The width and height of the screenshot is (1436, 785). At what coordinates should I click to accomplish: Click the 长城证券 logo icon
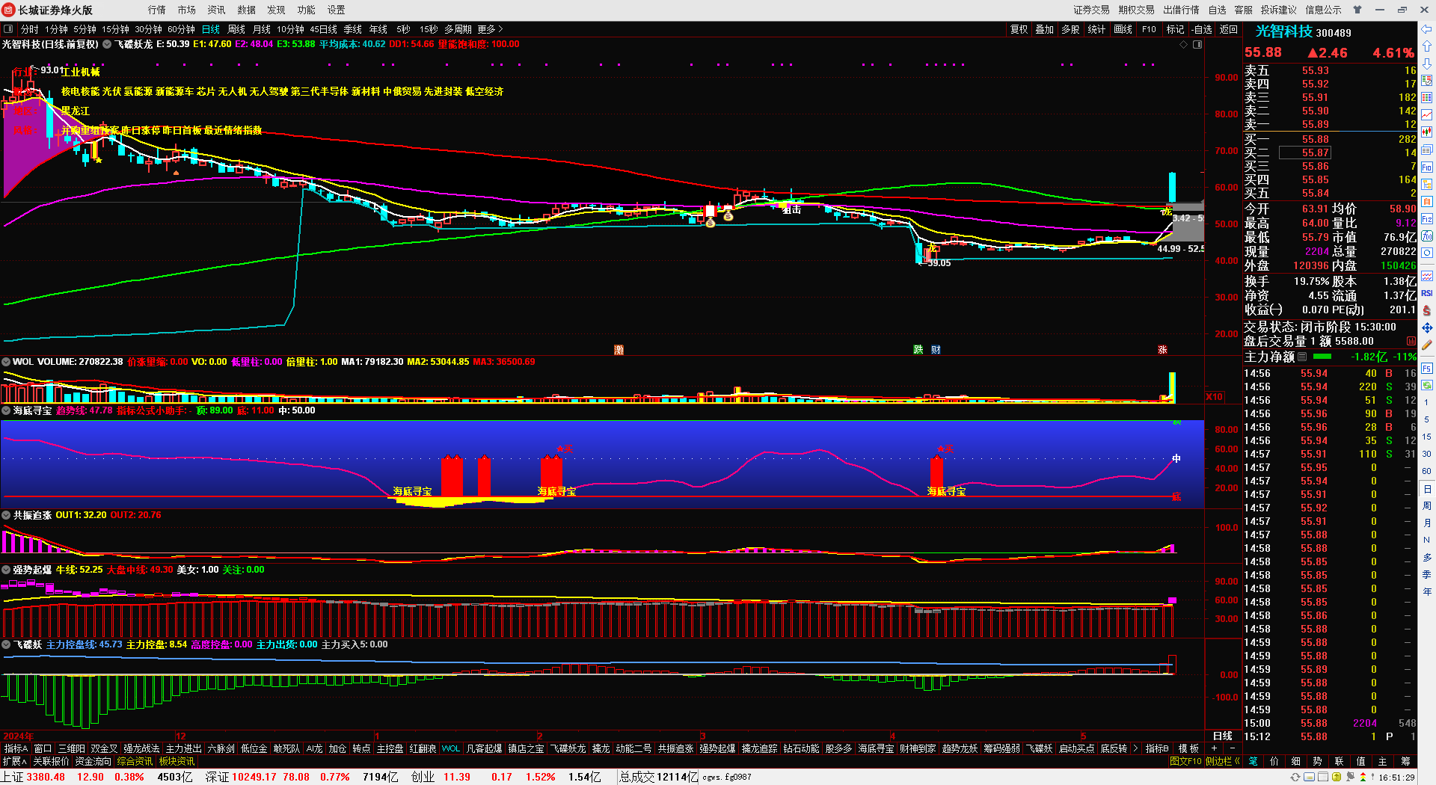(9, 10)
